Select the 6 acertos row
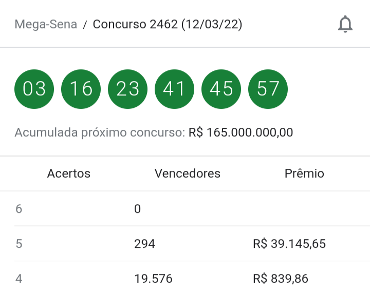 192,209
